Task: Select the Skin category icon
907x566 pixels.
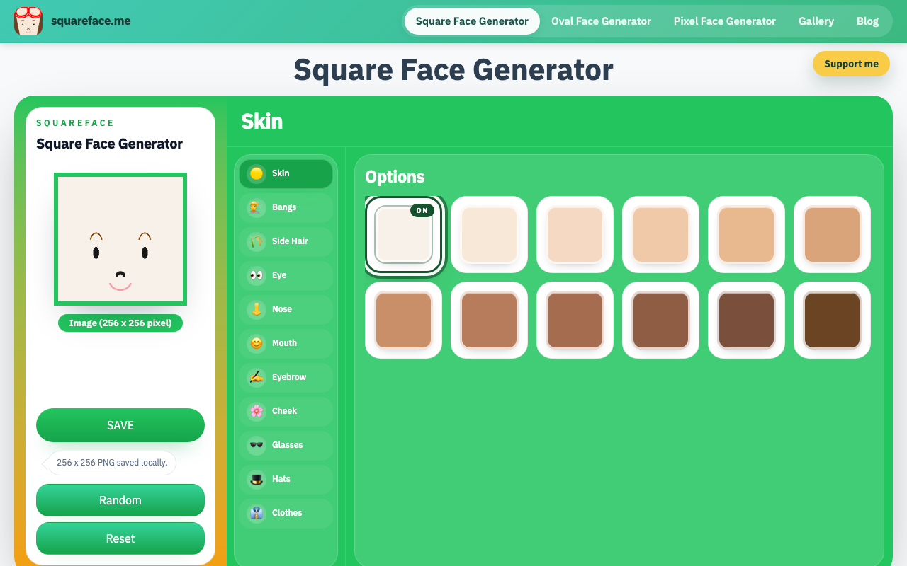Action: [257, 173]
